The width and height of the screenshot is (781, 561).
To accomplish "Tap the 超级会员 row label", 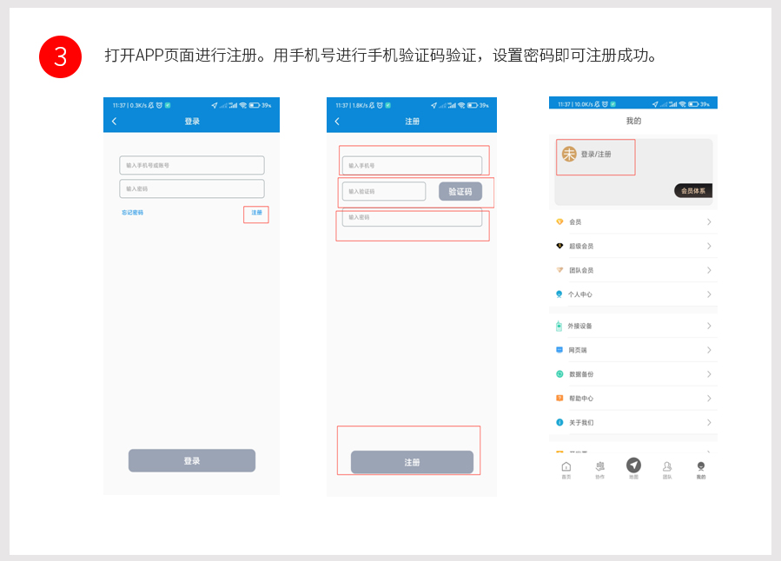I will click(x=581, y=247).
